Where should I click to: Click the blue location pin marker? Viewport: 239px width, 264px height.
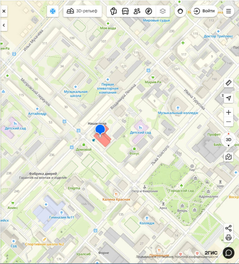100,130
